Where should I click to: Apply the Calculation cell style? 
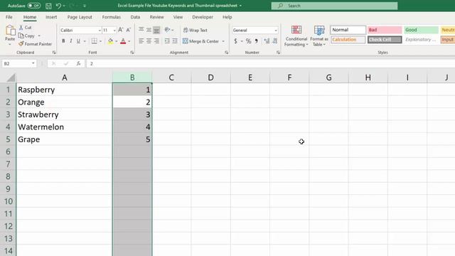click(348, 40)
